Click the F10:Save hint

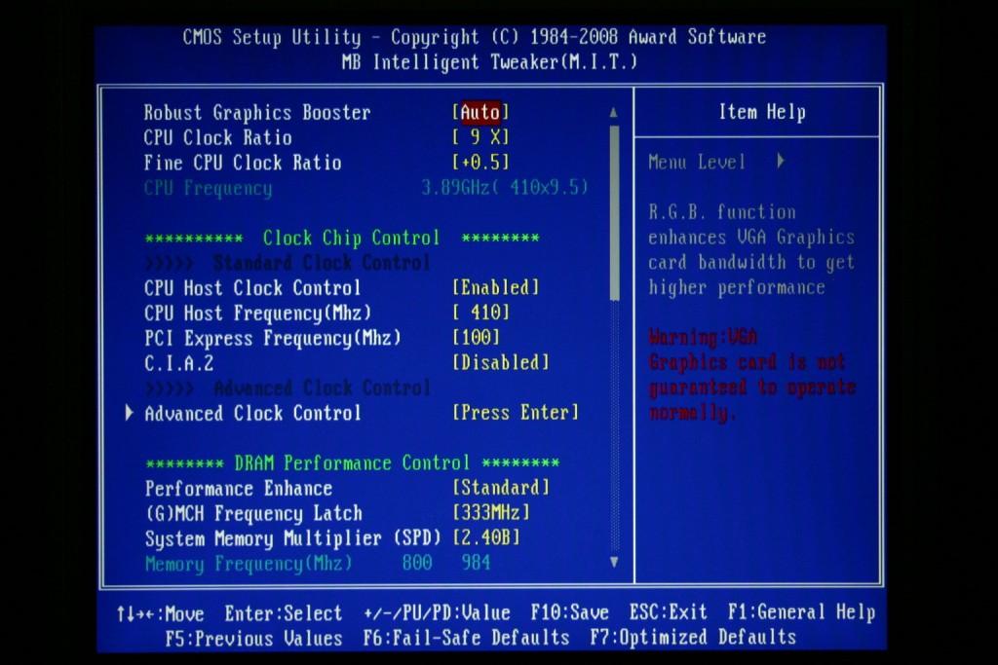(569, 612)
